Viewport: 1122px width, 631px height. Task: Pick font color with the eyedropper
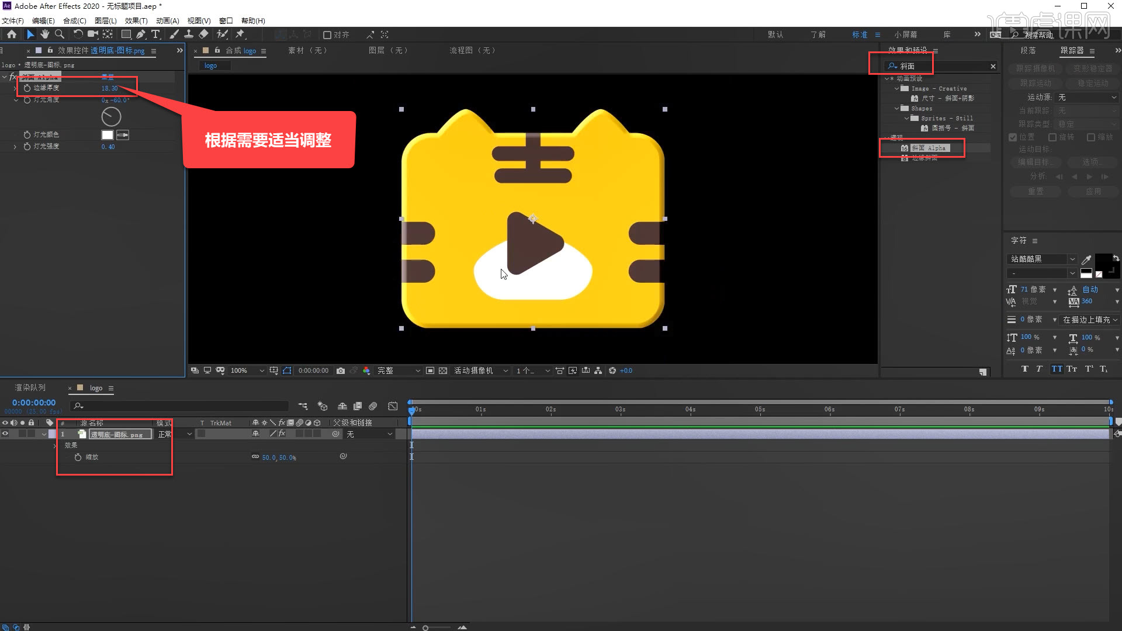[x=1086, y=259]
